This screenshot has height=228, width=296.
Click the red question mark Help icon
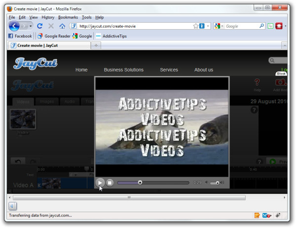[257, 82]
